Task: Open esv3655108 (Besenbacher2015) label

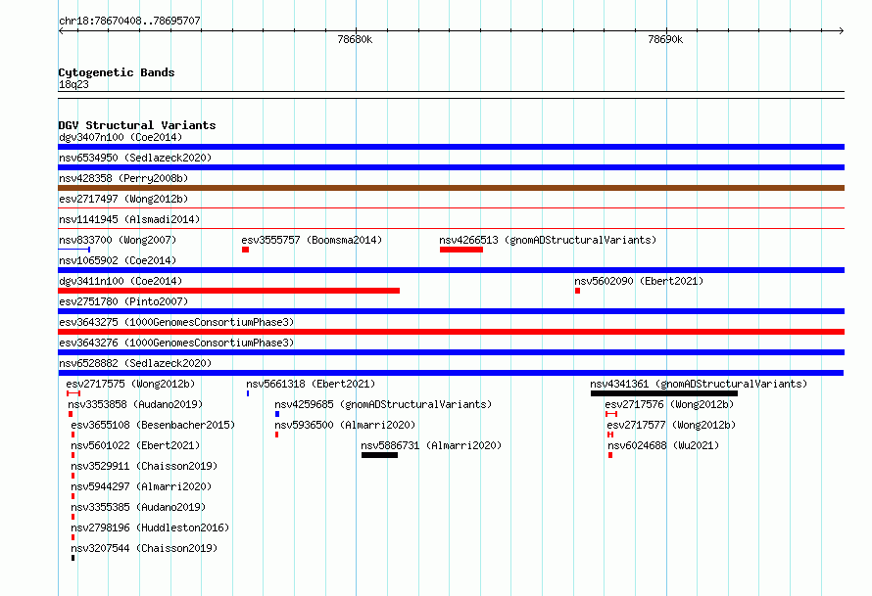Action: [153, 425]
